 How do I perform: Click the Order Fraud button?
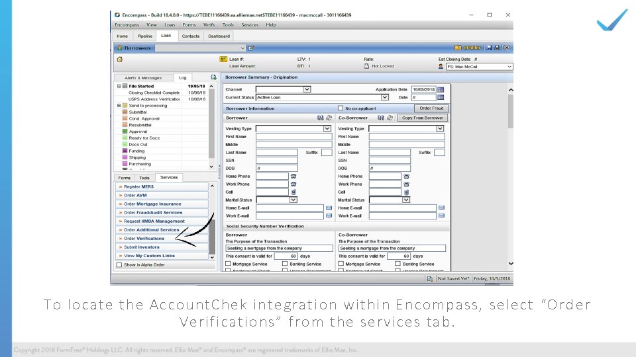click(431, 108)
